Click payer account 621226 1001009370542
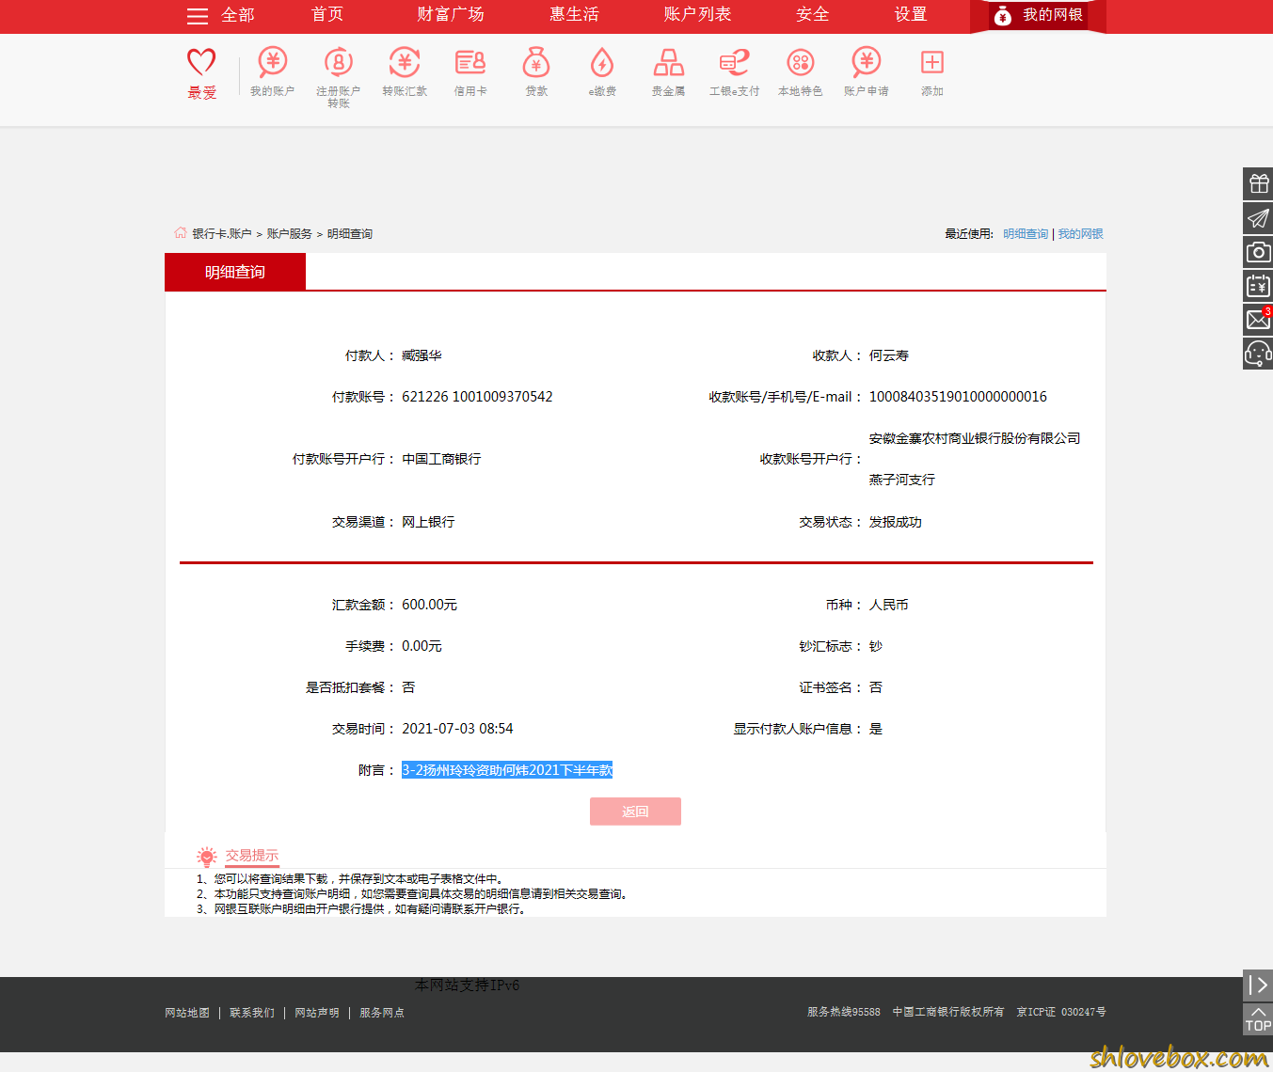Screen dimensions: 1273x1072 (x=477, y=397)
